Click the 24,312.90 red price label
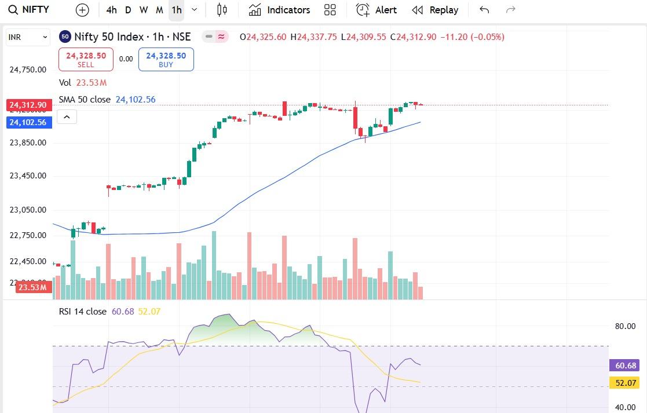 pyautogui.click(x=28, y=105)
